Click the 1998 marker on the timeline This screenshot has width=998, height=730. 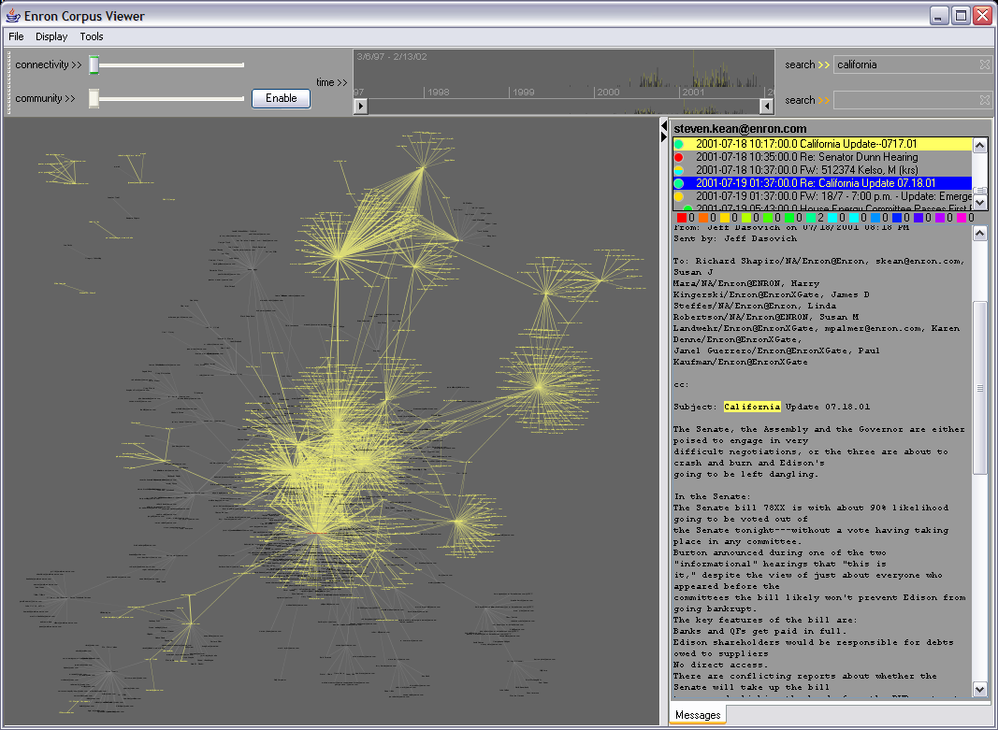pyautogui.click(x=439, y=93)
